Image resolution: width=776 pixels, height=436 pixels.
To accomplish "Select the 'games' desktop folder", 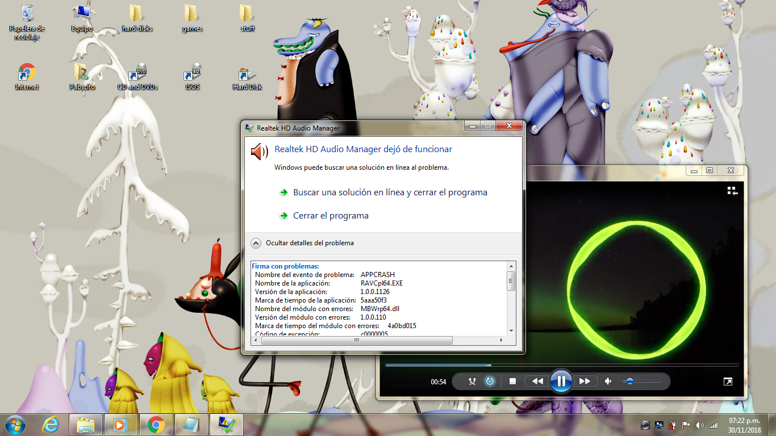I will click(x=192, y=19).
